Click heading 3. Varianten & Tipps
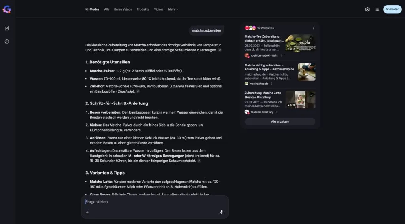 [105, 173]
